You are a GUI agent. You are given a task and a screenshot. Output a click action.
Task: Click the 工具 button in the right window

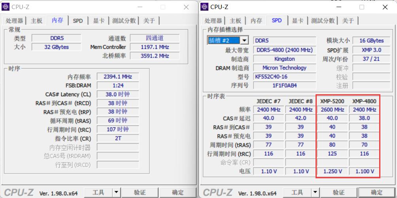tap(297, 193)
